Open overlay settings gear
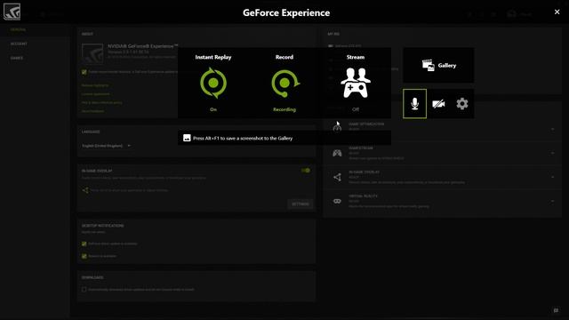The image size is (569, 320). pyautogui.click(x=462, y=104)
